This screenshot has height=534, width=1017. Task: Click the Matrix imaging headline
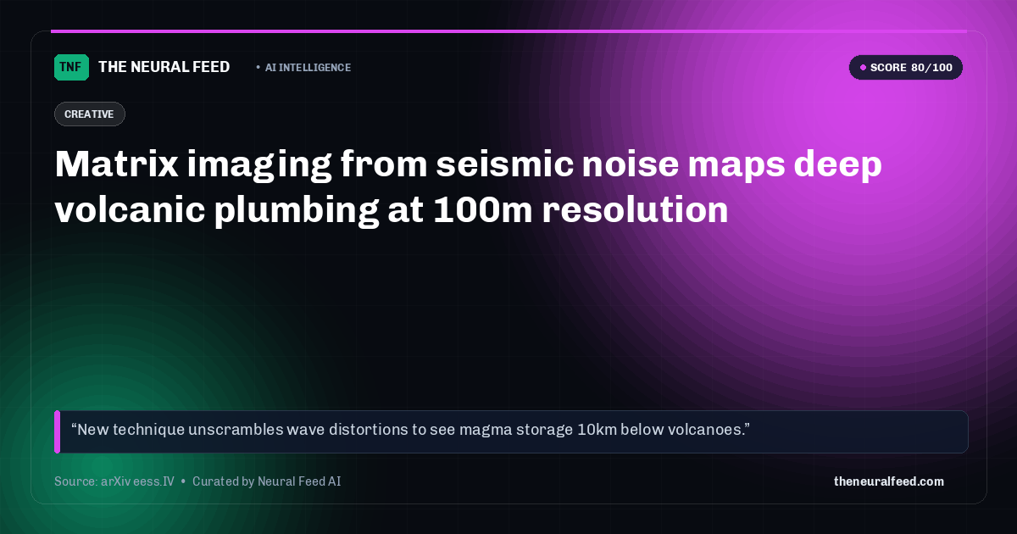pos(469,187)
